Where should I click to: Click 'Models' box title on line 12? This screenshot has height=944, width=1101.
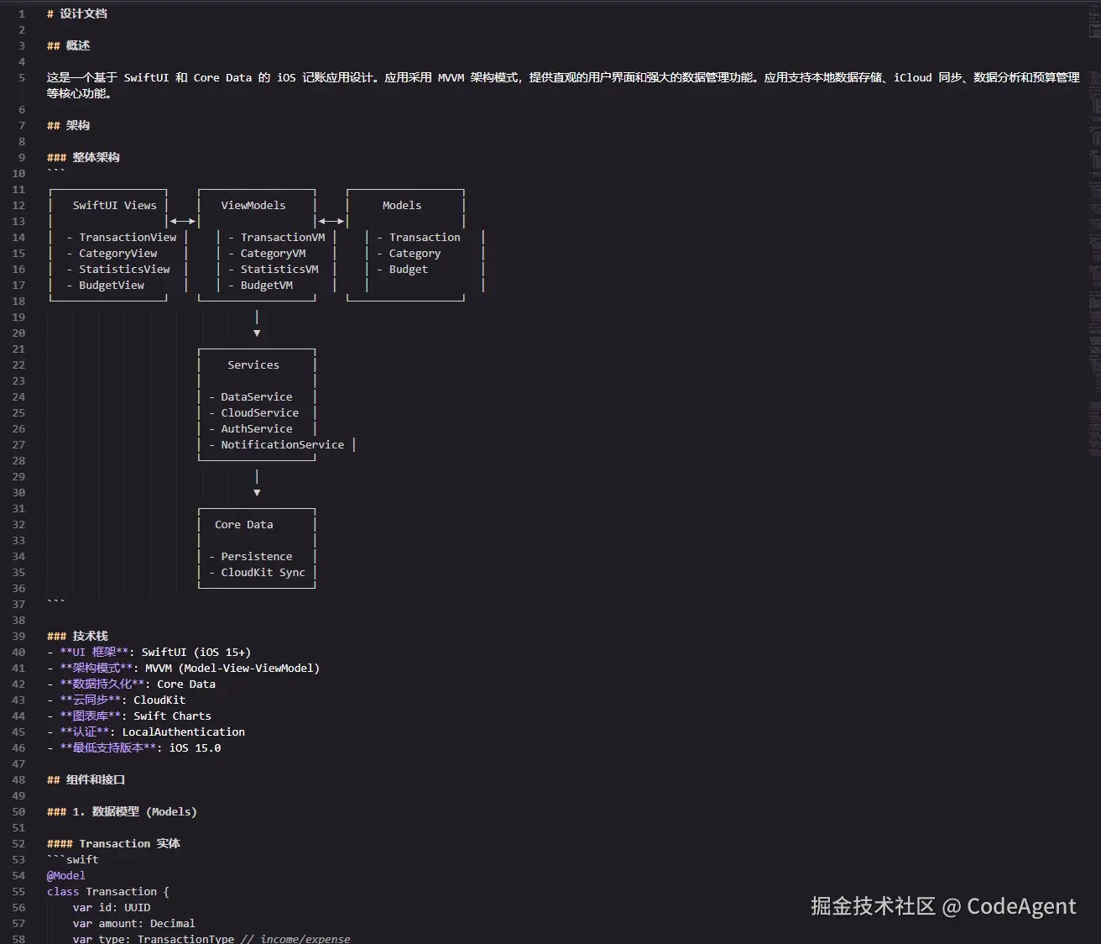402,205
